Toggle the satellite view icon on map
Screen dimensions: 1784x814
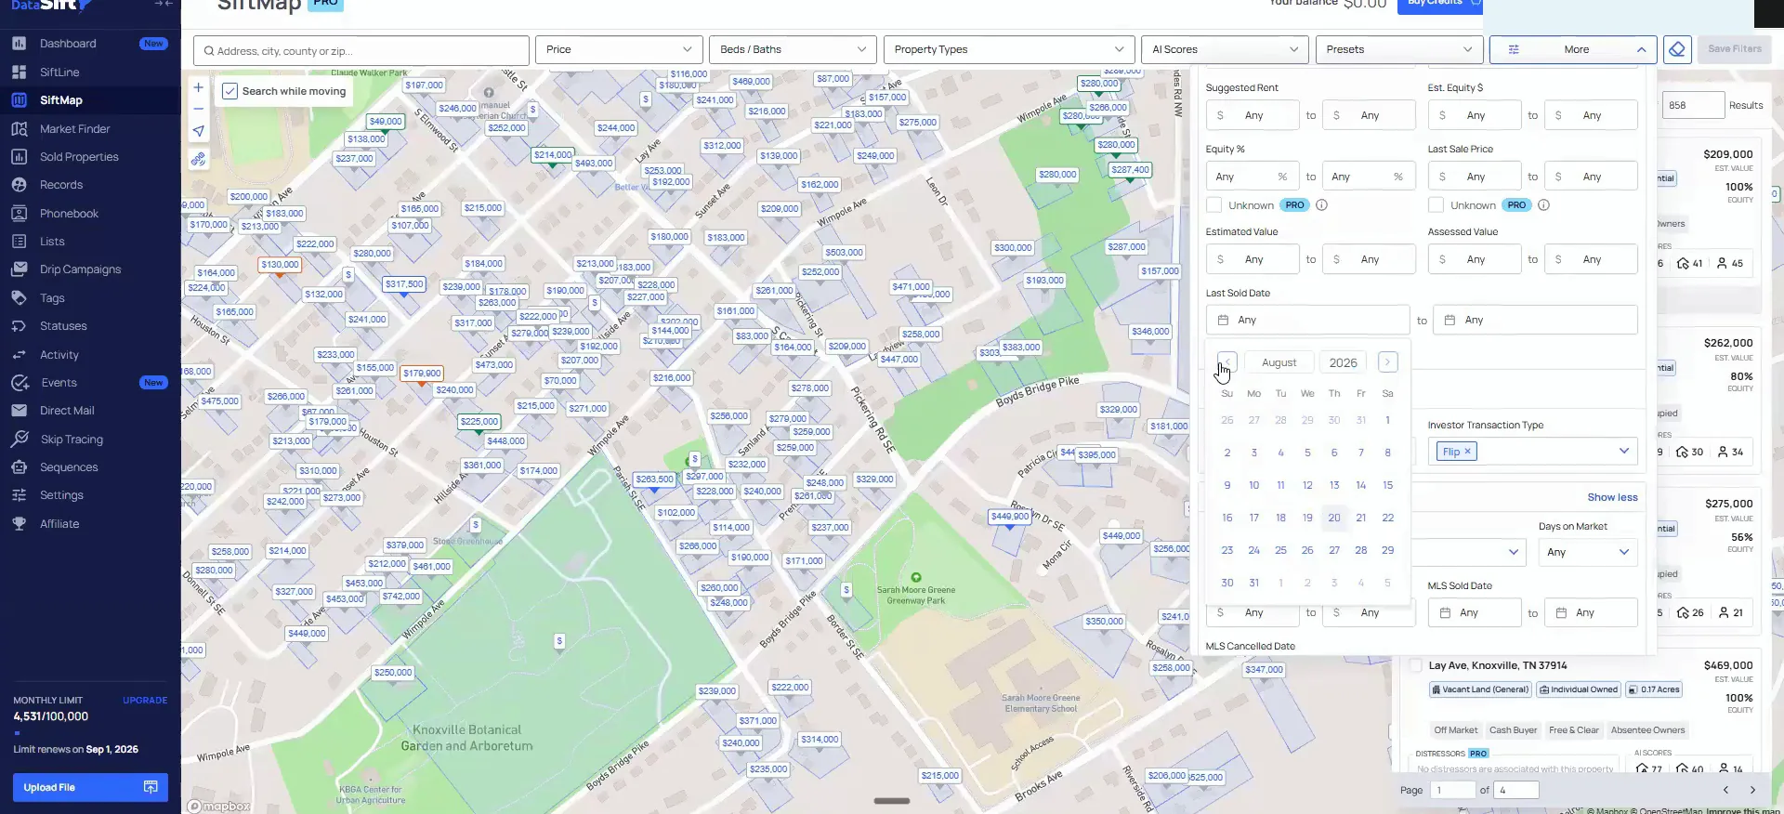click(x=198, y=160)
